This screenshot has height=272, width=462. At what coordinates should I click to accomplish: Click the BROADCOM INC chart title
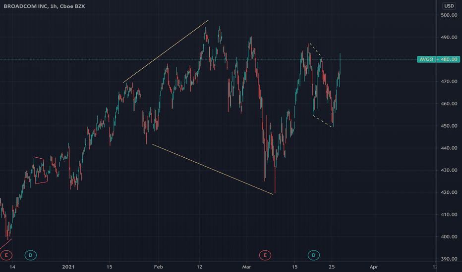tap(44, 6)
